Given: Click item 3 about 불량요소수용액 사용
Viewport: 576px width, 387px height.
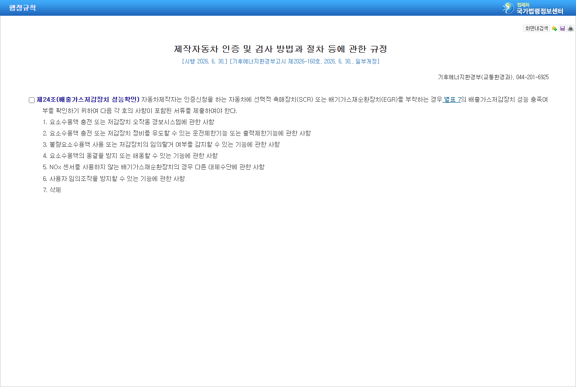Looking at the screenshot, I should tap(161, 144).
